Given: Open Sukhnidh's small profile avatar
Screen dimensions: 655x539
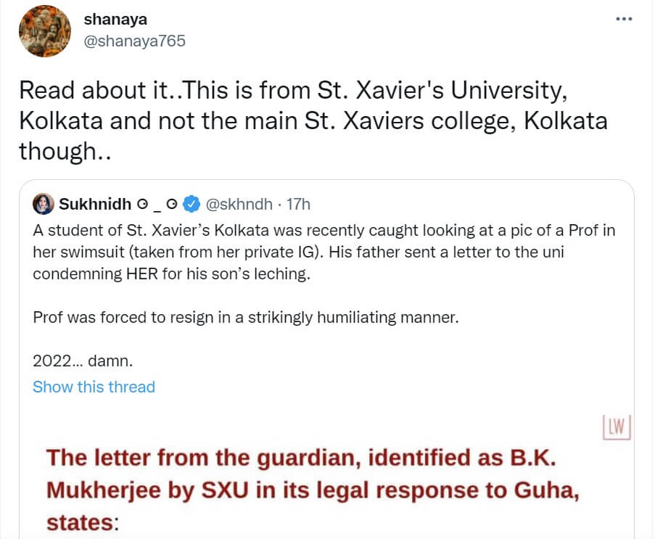Looking at the screenshot, I should click(x=43, y=205).
